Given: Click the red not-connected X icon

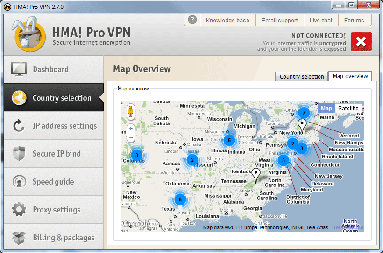Looking at the screenshot, I should point(361,41).
